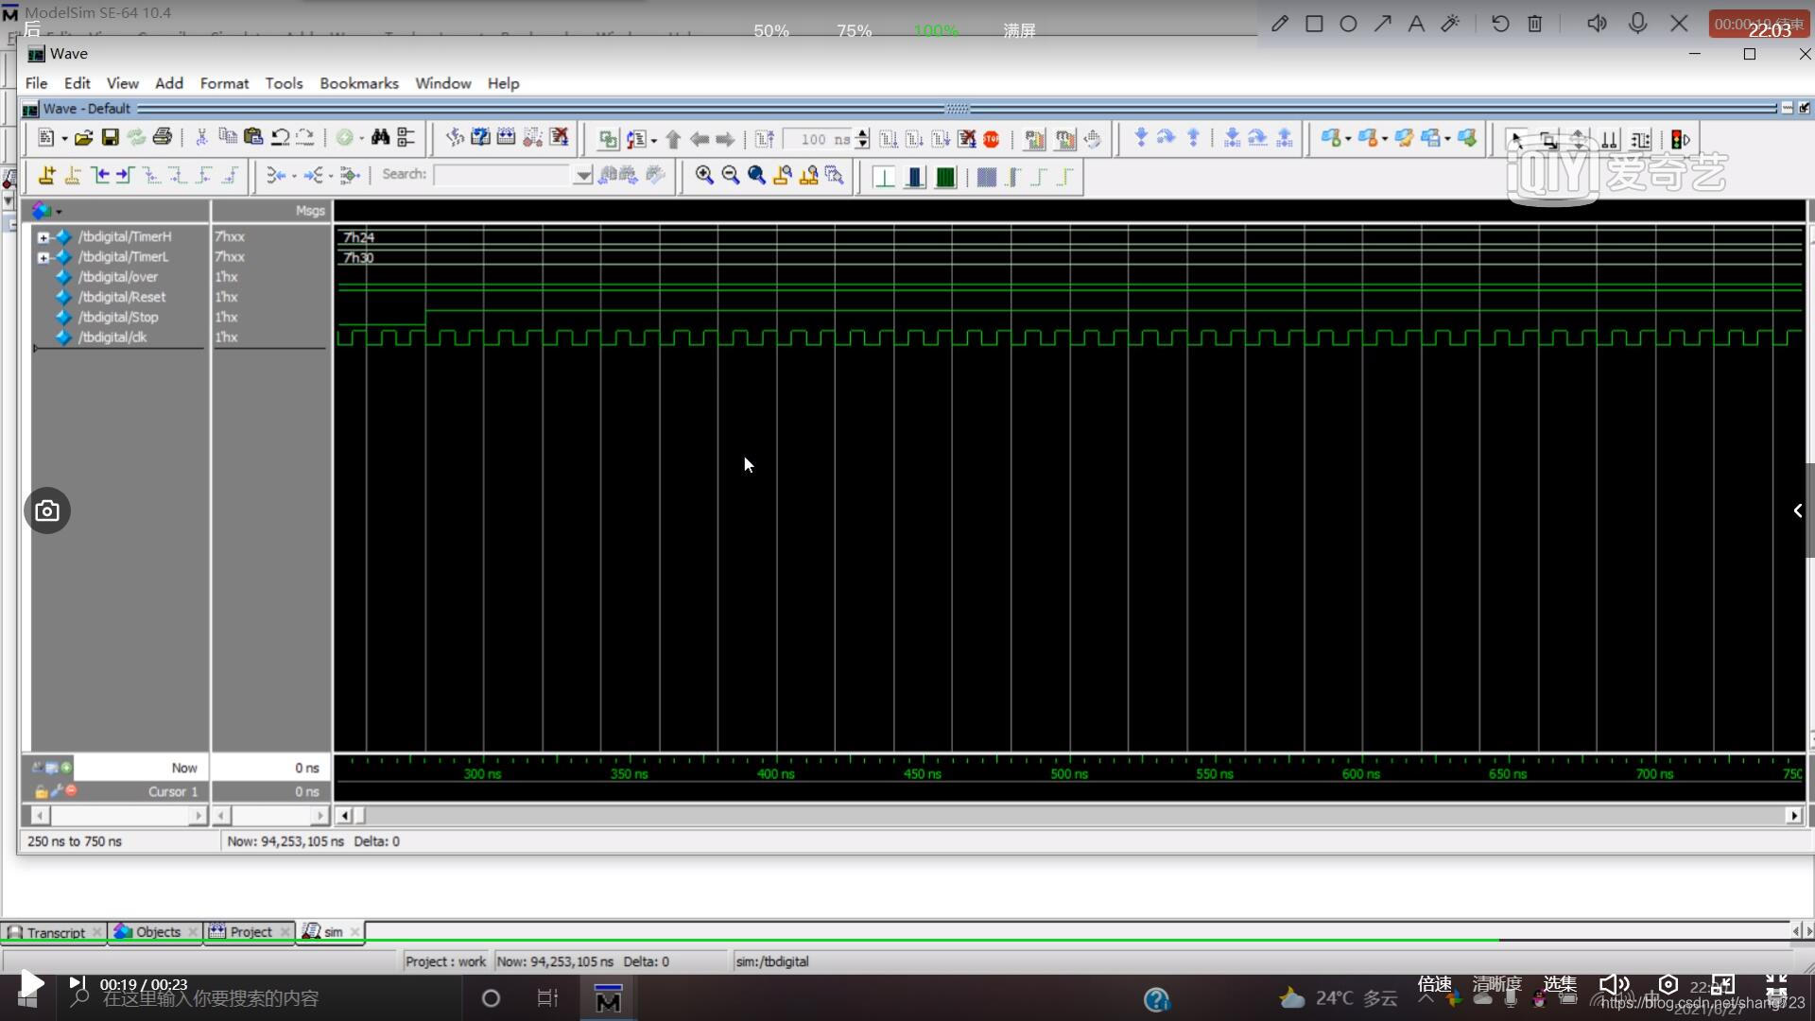Select the /tbdigital/Reset signal

click(x=122, y=297)
